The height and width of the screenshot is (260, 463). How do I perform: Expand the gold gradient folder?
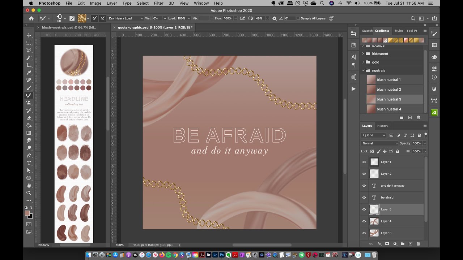pos(363,62)
